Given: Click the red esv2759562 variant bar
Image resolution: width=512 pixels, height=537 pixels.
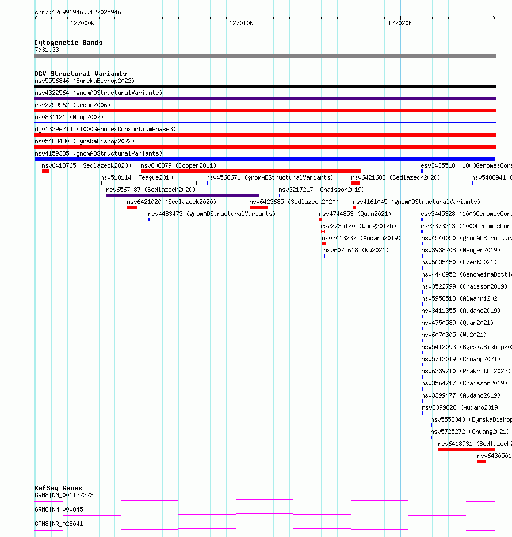Looking at the screenshot, I should point(265,111).
